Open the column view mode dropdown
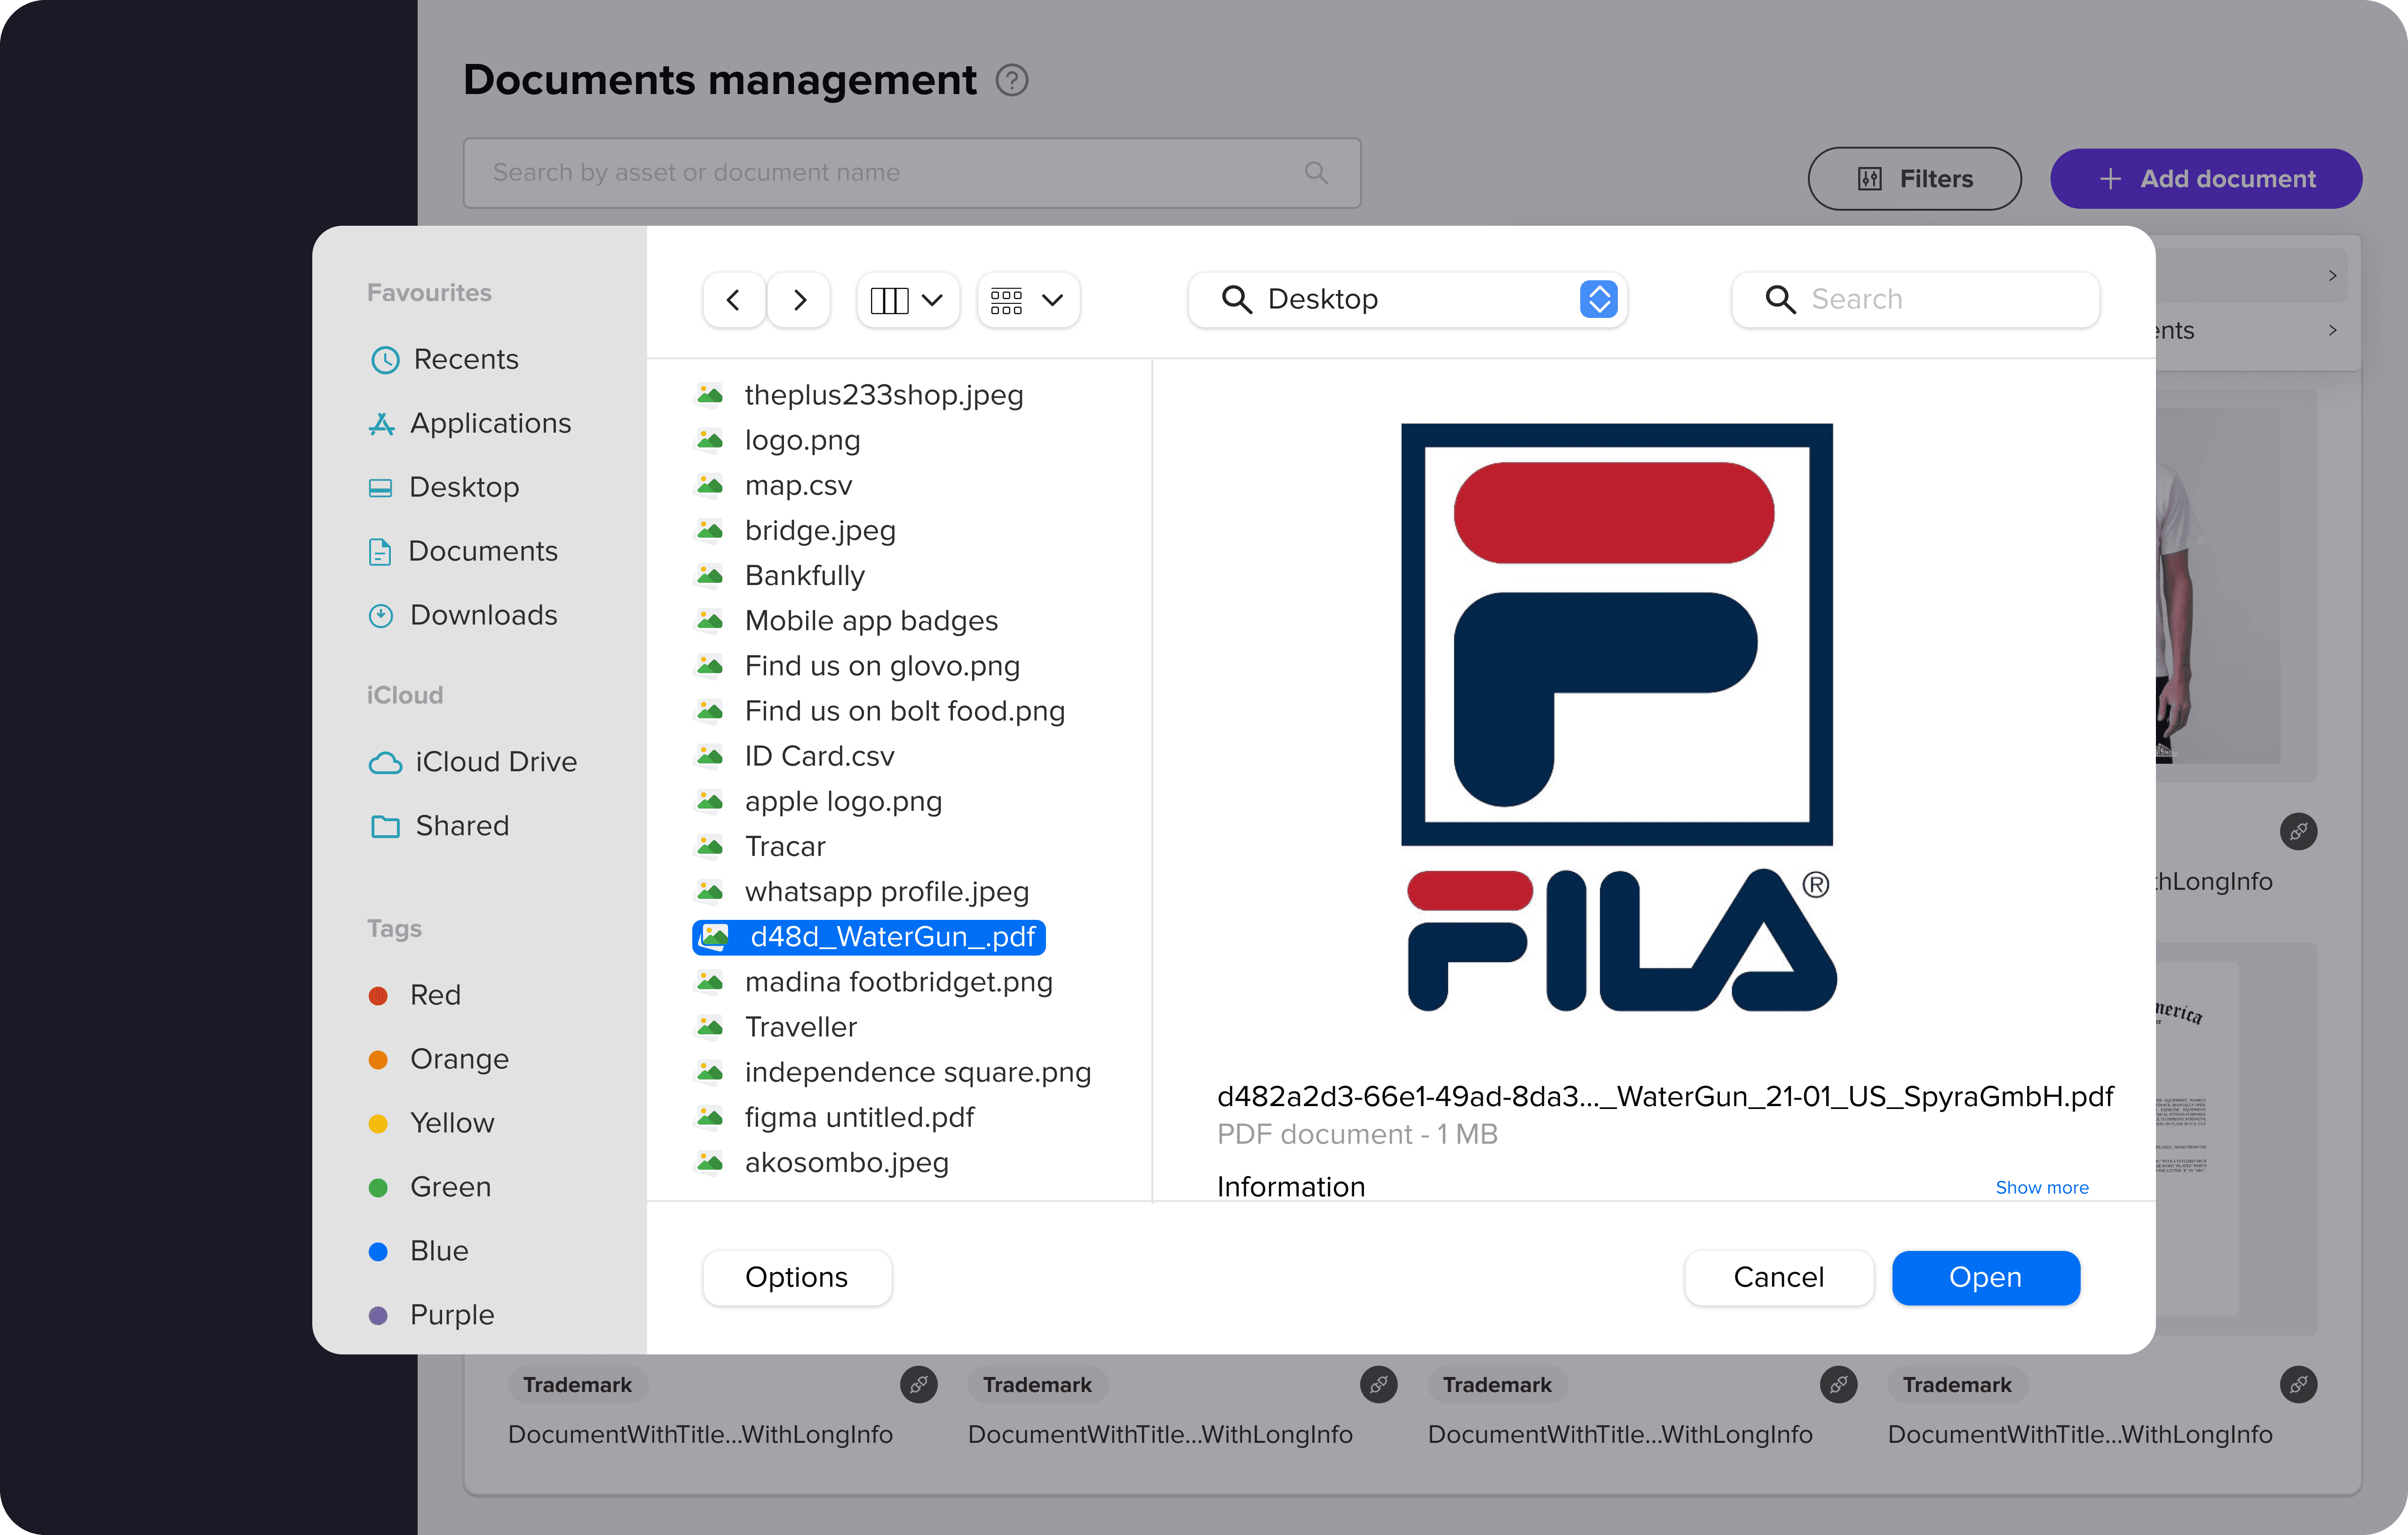The height and width of the screenshot is (1535, 2408). point(907,299)
